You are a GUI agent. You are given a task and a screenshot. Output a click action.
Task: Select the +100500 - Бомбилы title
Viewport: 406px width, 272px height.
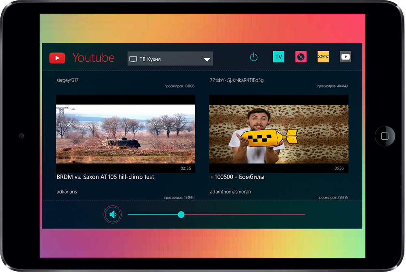238,177
